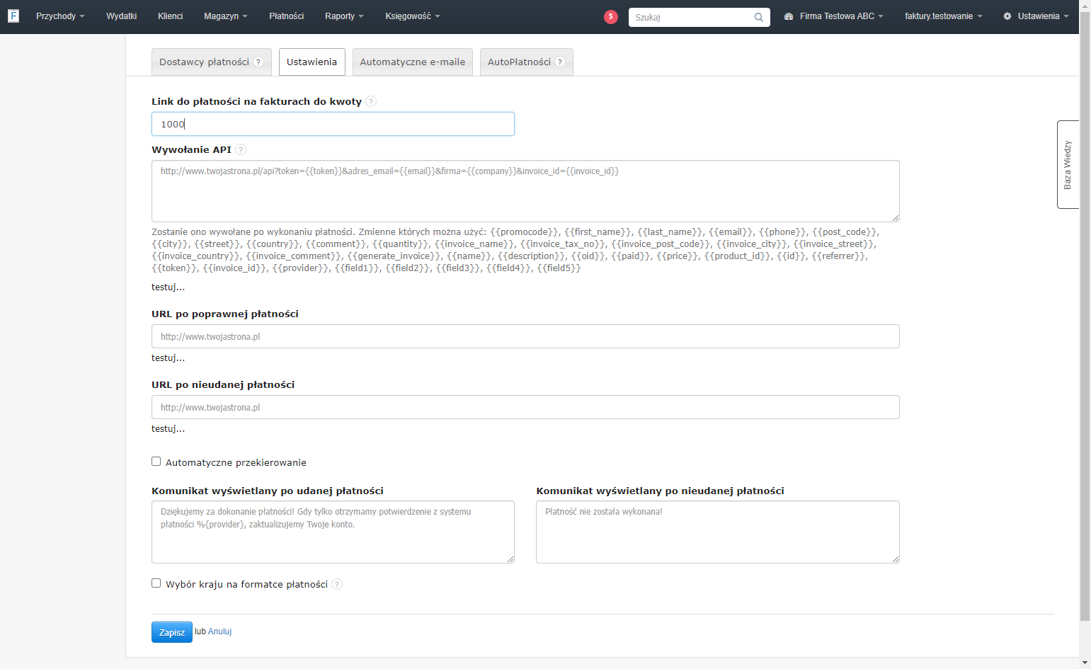Viewport: 1091px width, 669px height.
Task: Go to Płatności in the navigation bar
Action: point(286,16)
